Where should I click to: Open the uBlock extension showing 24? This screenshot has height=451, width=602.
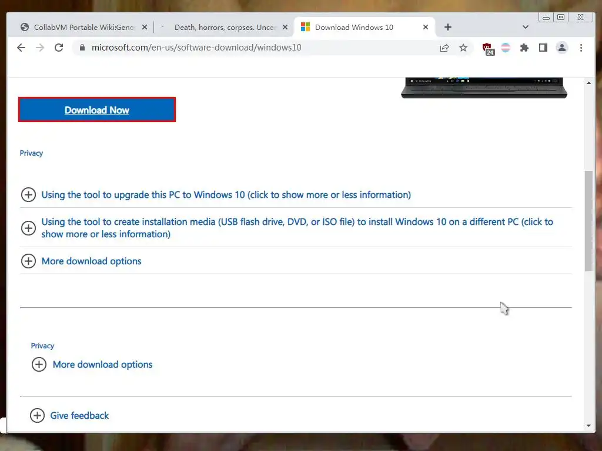(x=488, y=49)
